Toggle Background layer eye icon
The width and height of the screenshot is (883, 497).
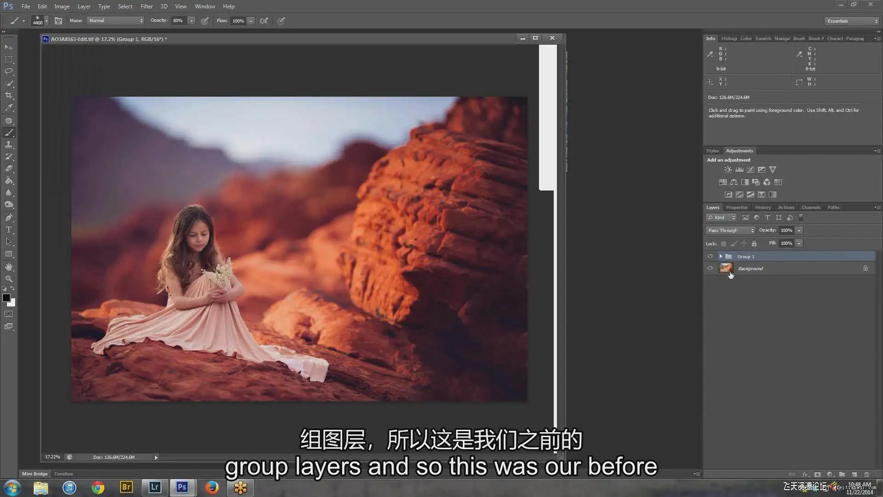click(710, 268)
